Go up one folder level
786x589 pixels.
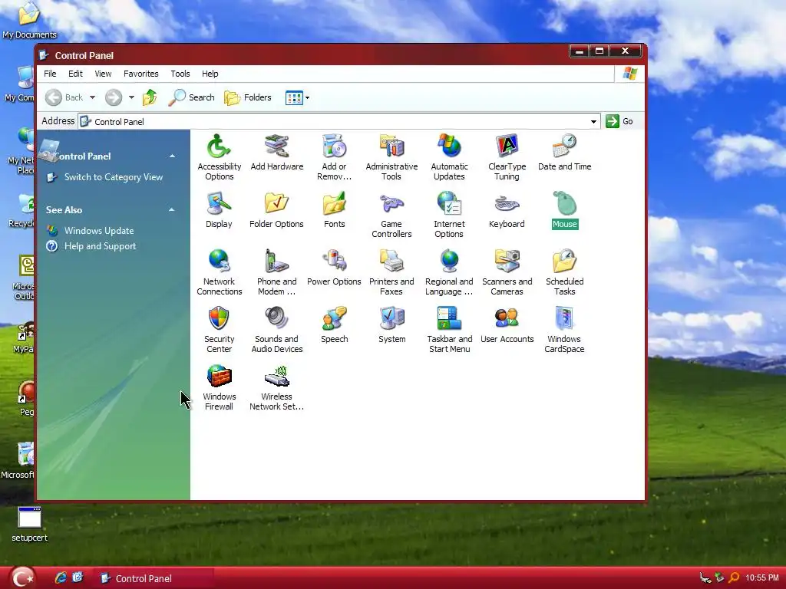pyautogui.click(x=150, y=97)
